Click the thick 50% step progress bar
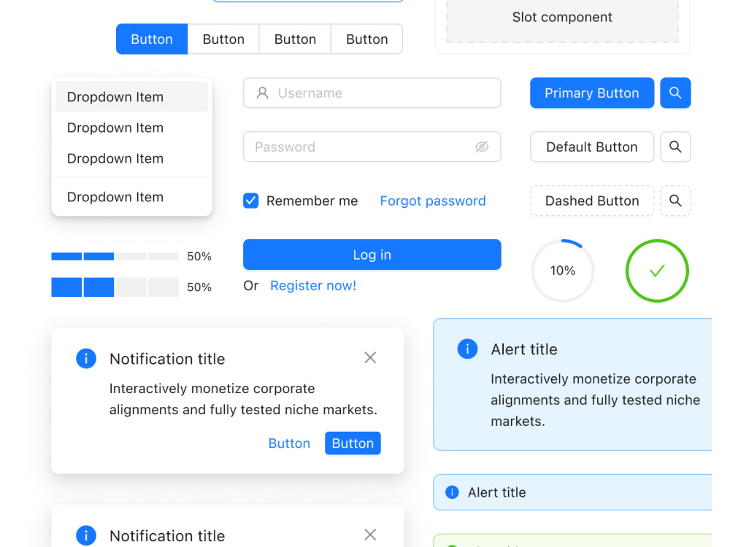The image size is (730, 547). 115,287
